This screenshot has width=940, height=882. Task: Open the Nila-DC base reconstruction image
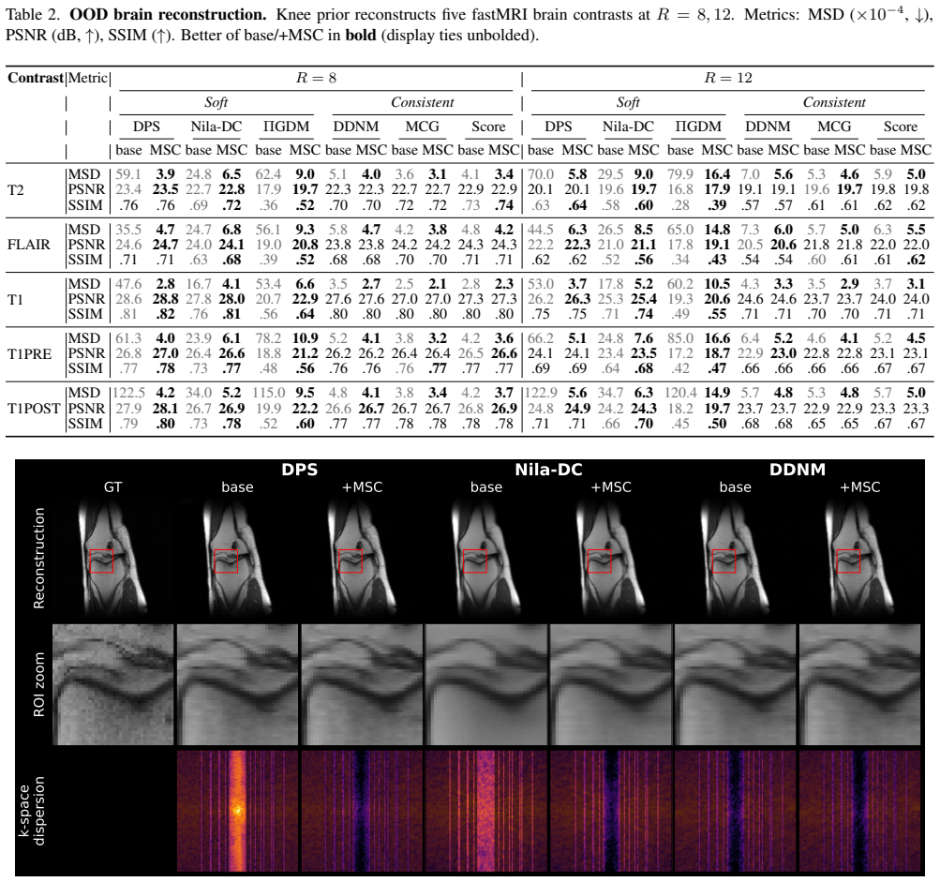486,560
